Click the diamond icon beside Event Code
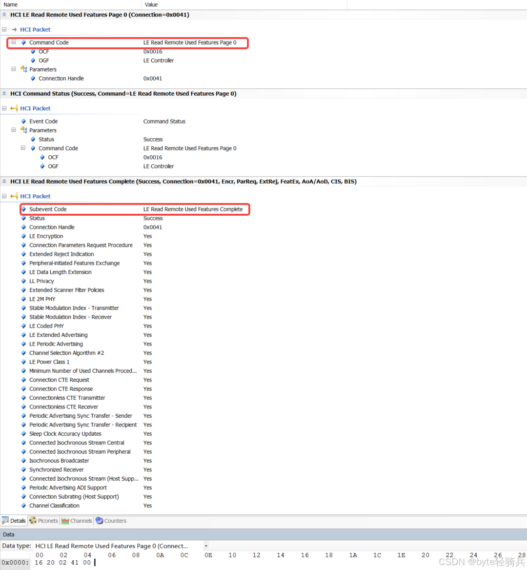This screenshot has width=527, height=570. [x=23, y=122]
